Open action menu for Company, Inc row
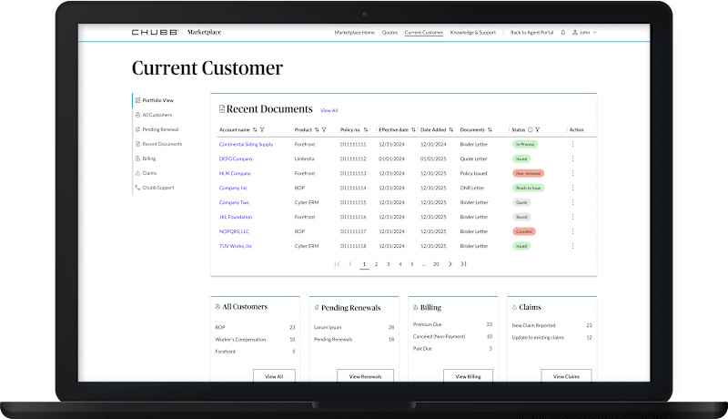 pyautogui.click(x=572, y=189)
